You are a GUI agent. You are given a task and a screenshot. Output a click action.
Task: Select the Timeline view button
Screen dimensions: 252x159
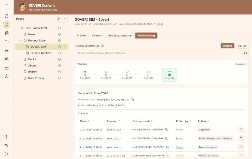click(227, 46)
